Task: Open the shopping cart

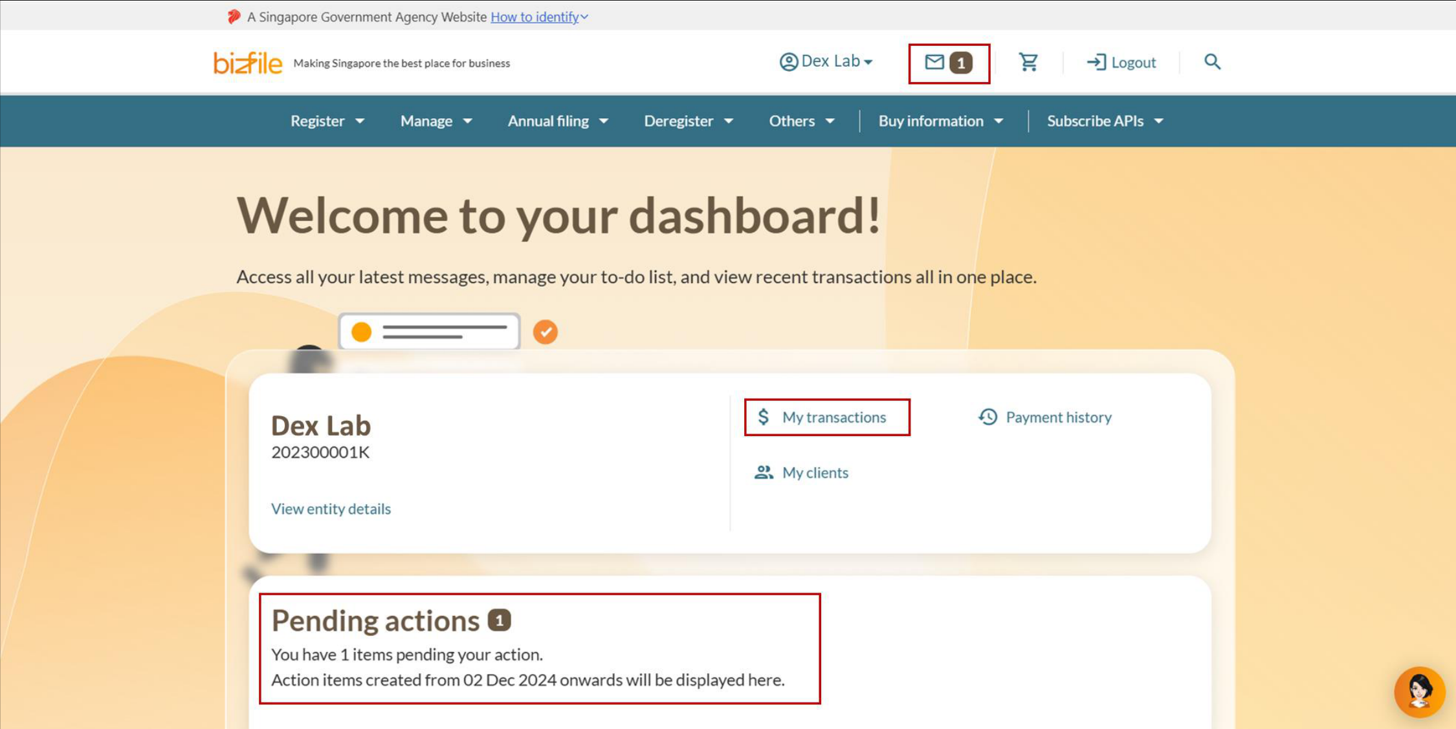Action: [x=1028, y=62]
